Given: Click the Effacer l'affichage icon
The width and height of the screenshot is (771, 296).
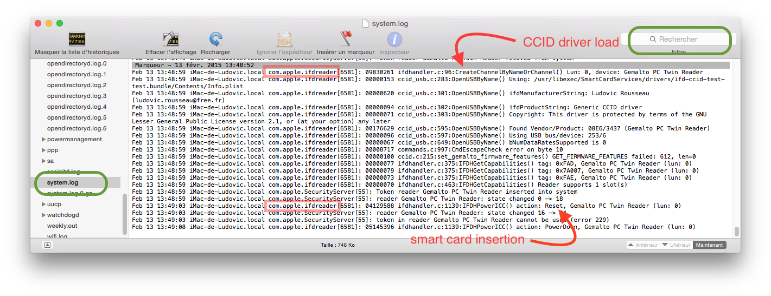Looking at the screenshot, I should [x=170, y=39].
